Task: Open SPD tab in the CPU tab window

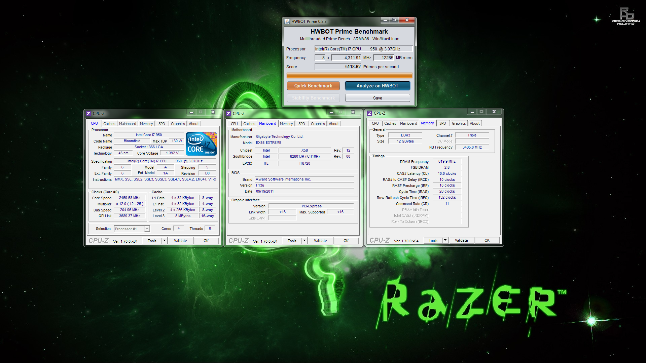Action: (162, 124)
